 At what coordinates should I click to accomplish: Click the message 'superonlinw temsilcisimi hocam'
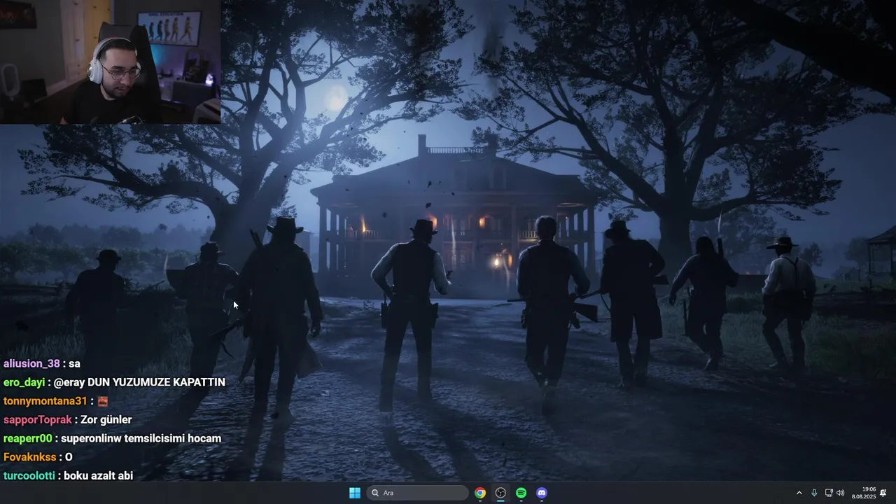(141, 438)
